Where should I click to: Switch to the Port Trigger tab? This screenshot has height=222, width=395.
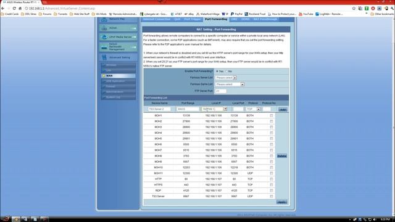pyautogui.click(x=192, y=19)
